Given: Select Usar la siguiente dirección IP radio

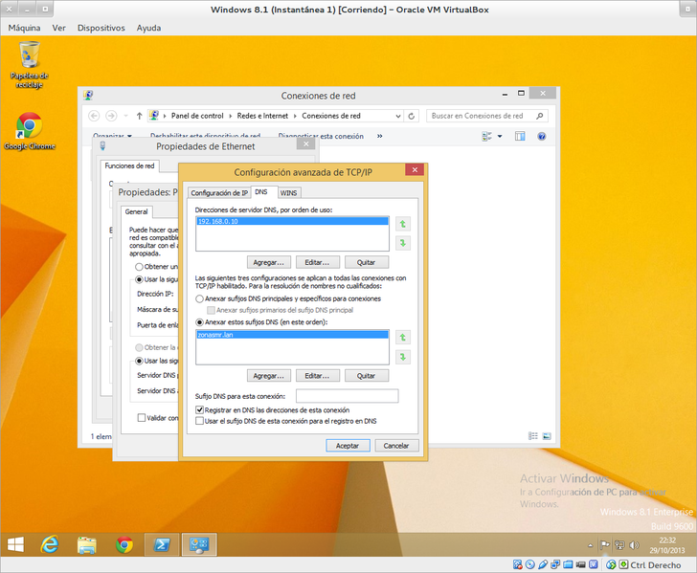Looking at the screenshot, I should pyautogui.click(x=139, y=279).
